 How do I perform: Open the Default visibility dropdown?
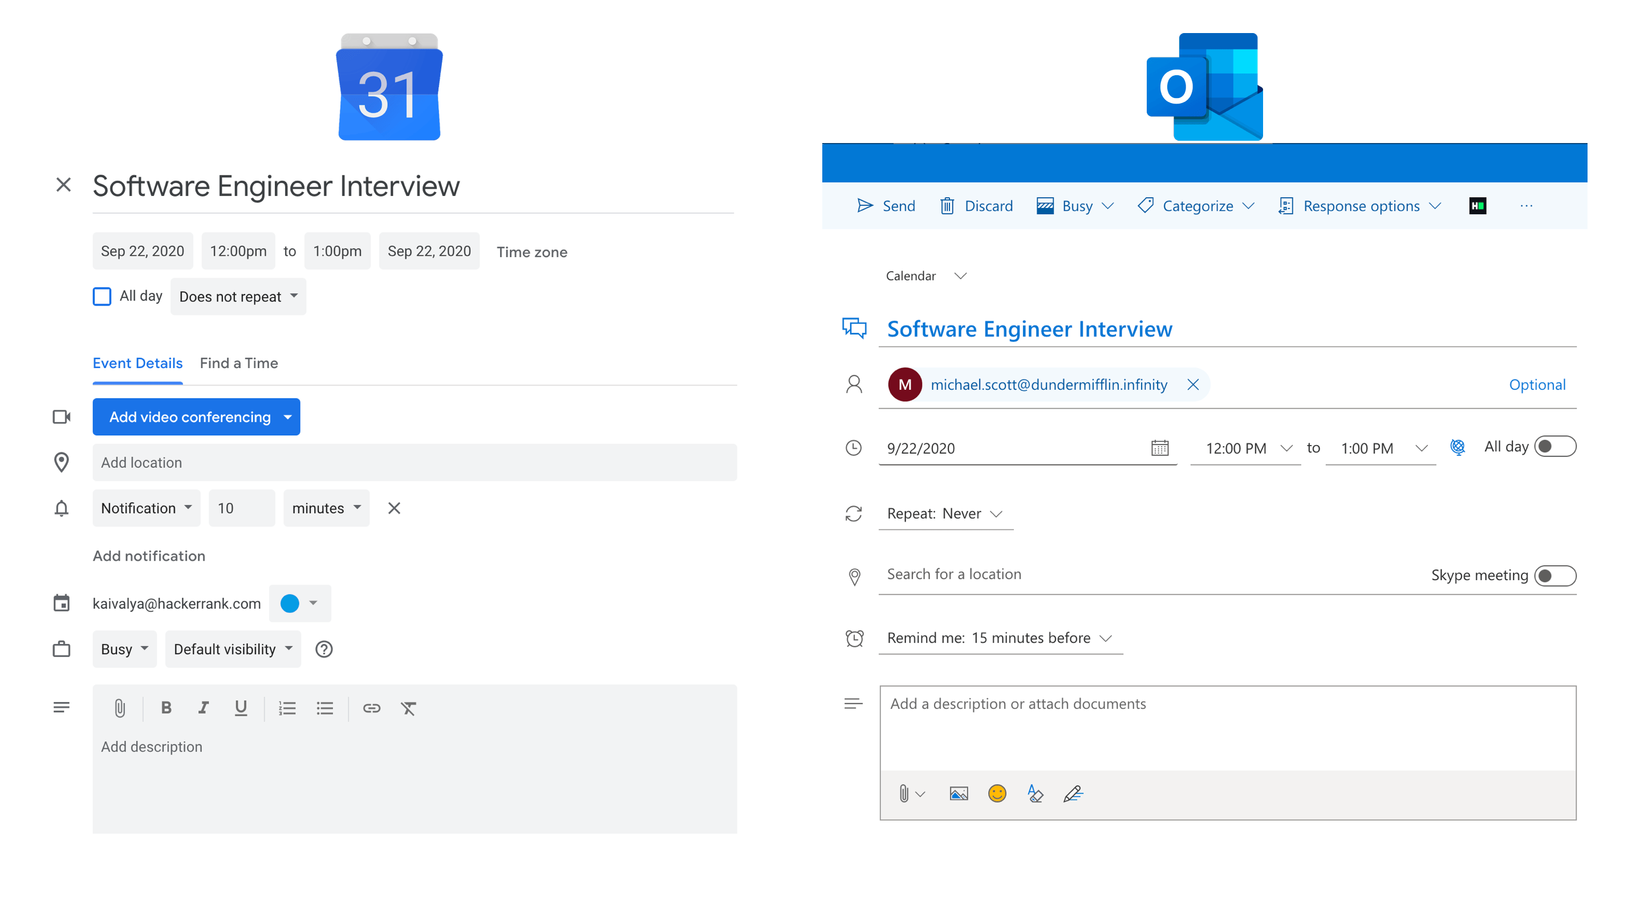(233, 649)
